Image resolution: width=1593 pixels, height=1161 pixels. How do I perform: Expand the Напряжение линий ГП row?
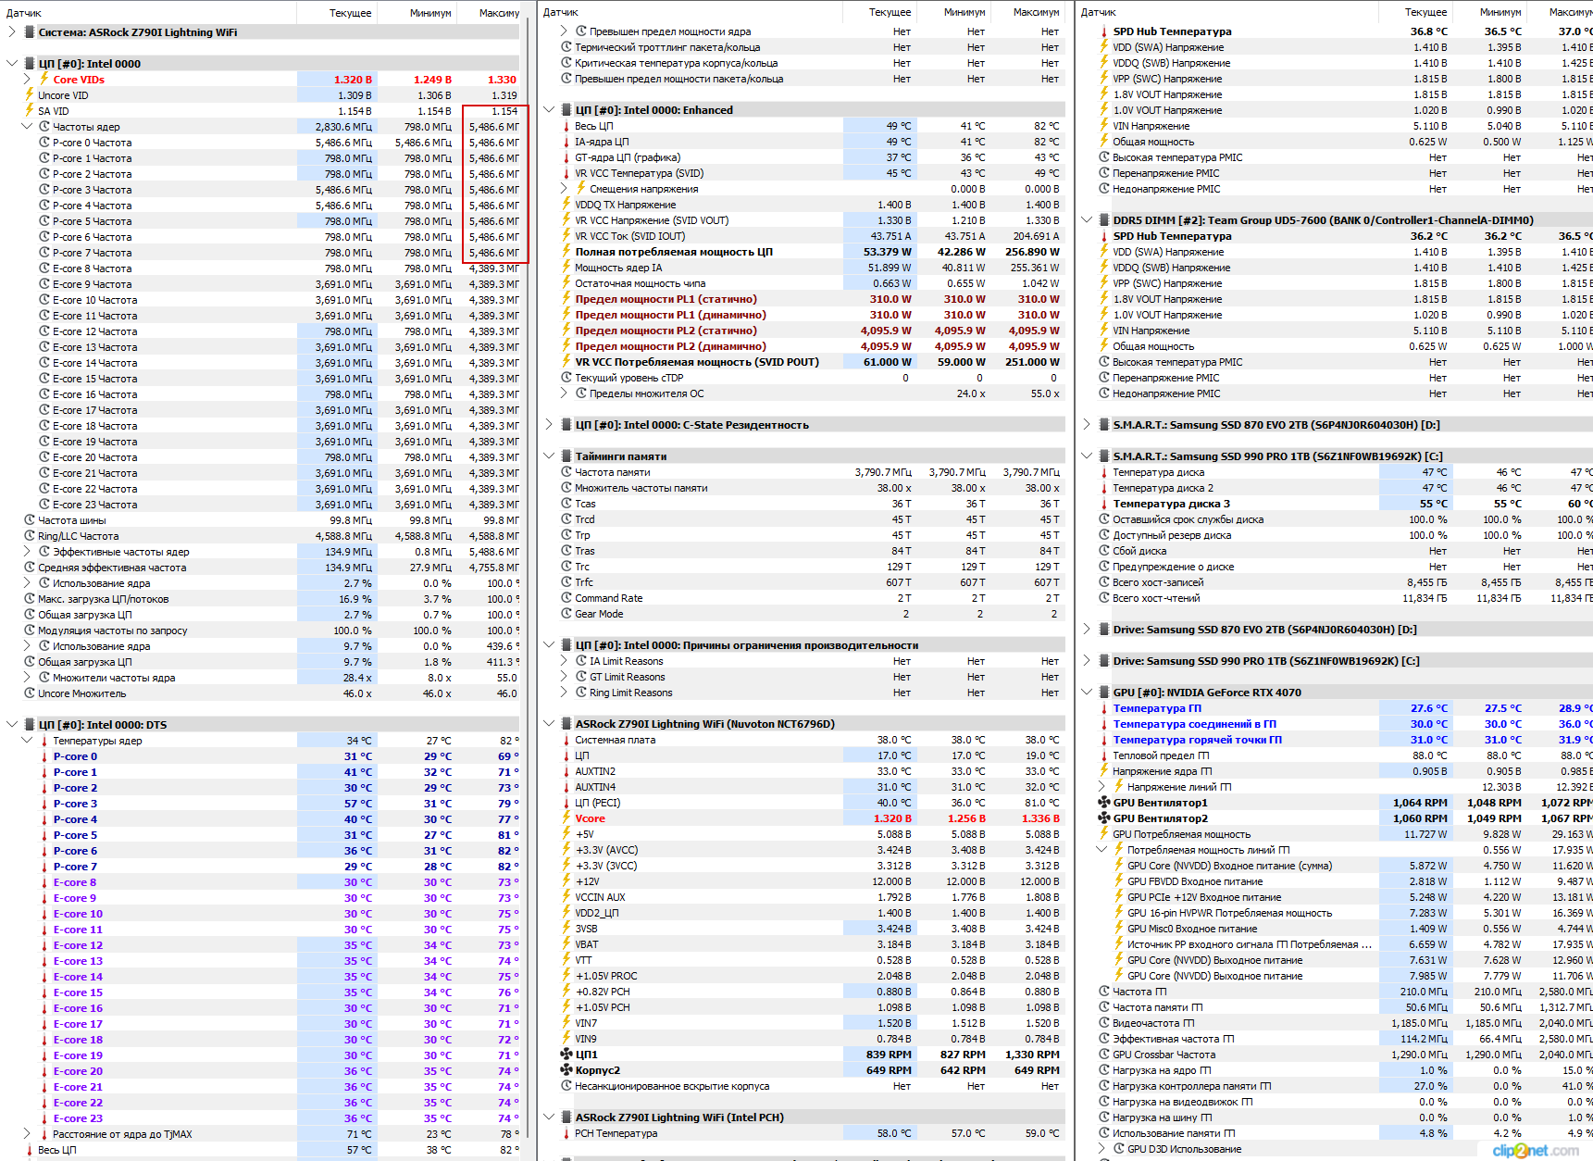1101,786
